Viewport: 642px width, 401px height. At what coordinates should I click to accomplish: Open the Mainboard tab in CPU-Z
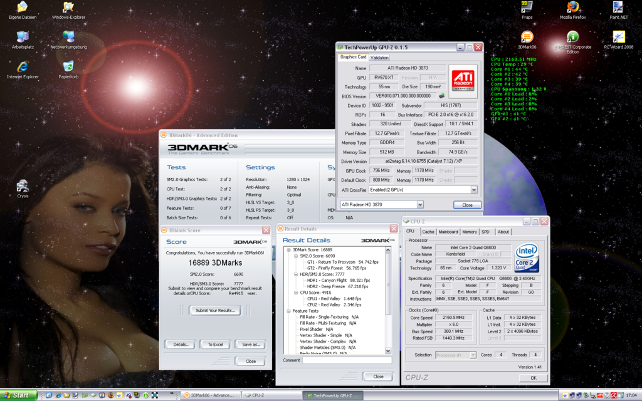(448, 232)
